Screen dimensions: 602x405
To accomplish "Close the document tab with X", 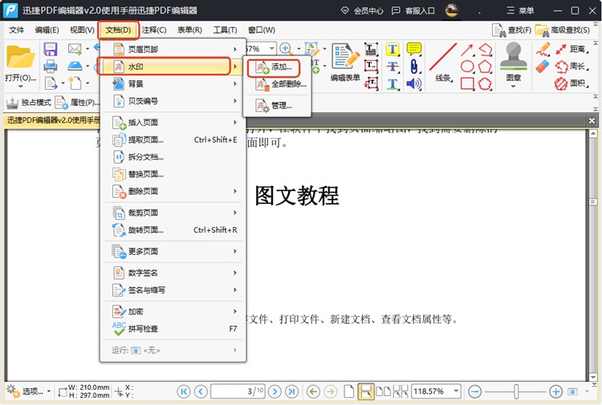I will tap(592, 121).
